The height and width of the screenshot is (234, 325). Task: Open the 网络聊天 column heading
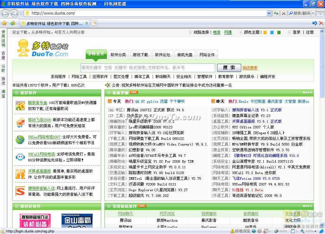(125, 214)
